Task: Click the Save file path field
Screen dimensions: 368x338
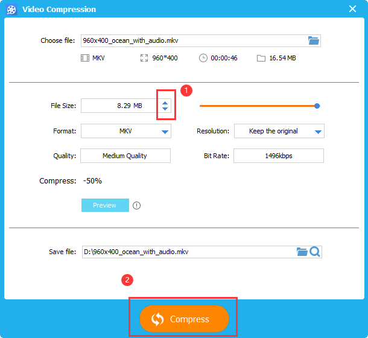Action: pyautogui.click(x=188, y=252)
